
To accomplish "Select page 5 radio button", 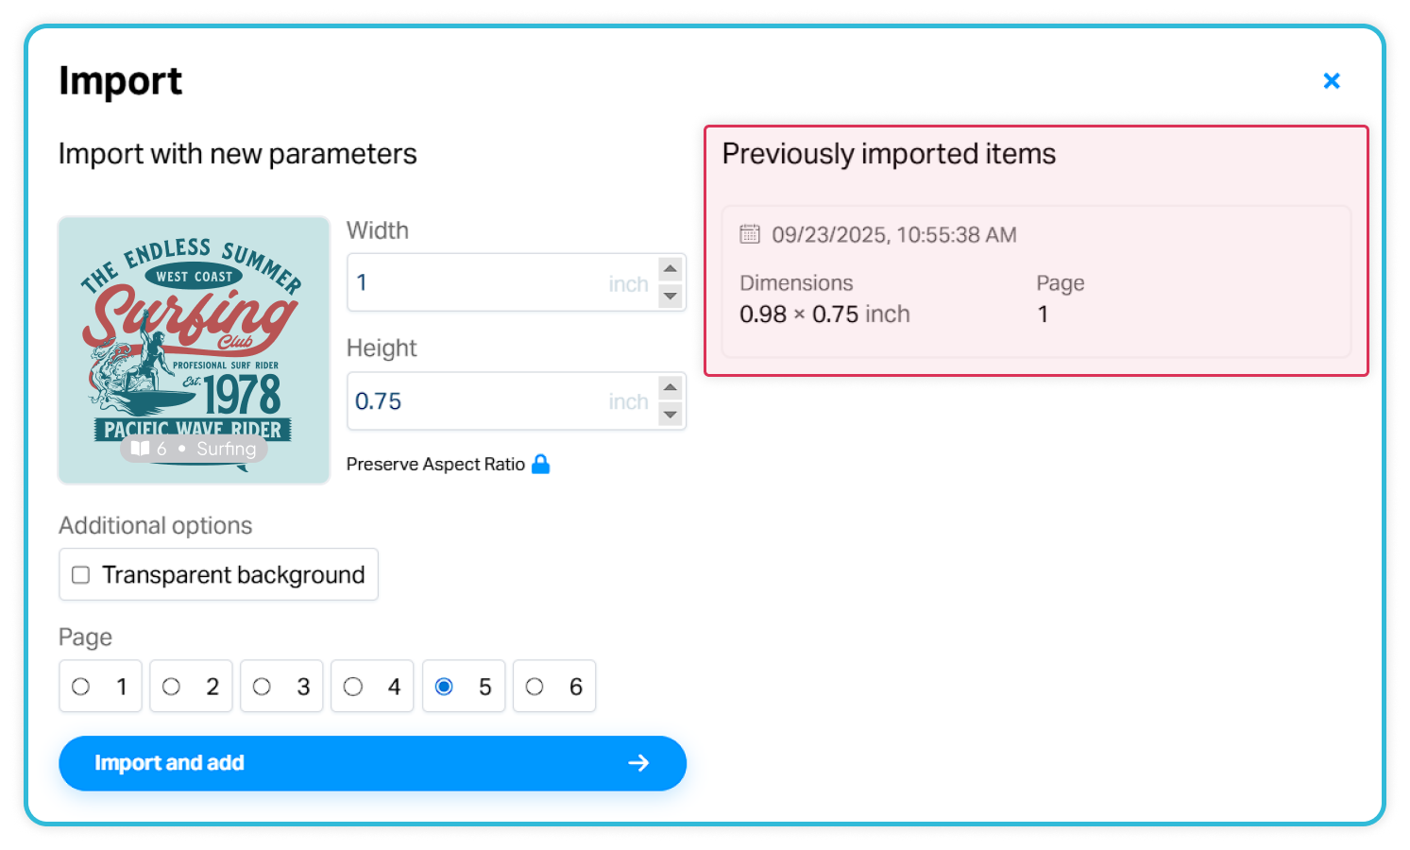I will tap(444, 687).
